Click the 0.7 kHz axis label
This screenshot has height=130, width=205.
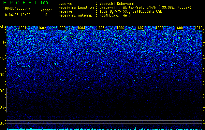coord(3,107)
